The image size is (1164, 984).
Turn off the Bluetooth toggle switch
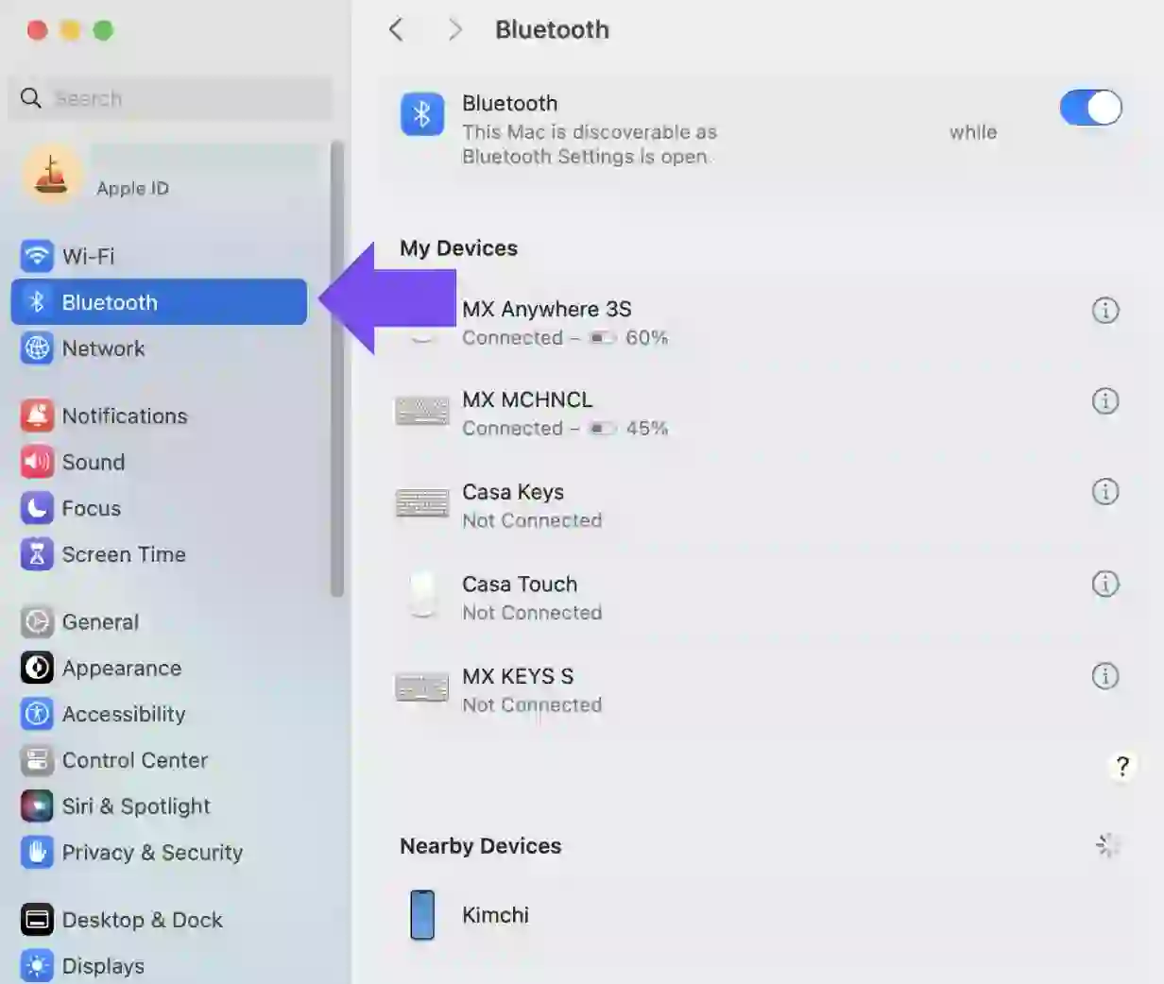click(1090, 108)
